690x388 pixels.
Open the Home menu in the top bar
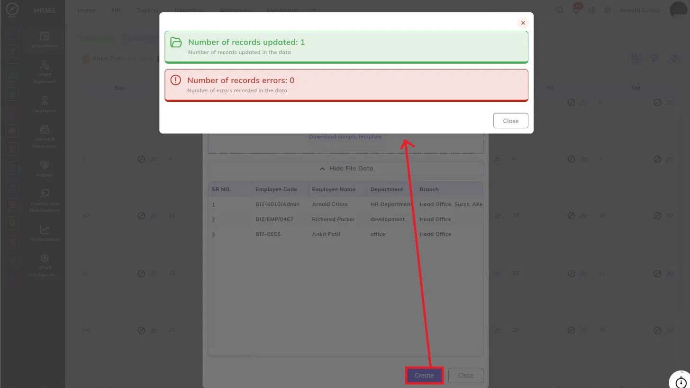click(x=86, y=10)
